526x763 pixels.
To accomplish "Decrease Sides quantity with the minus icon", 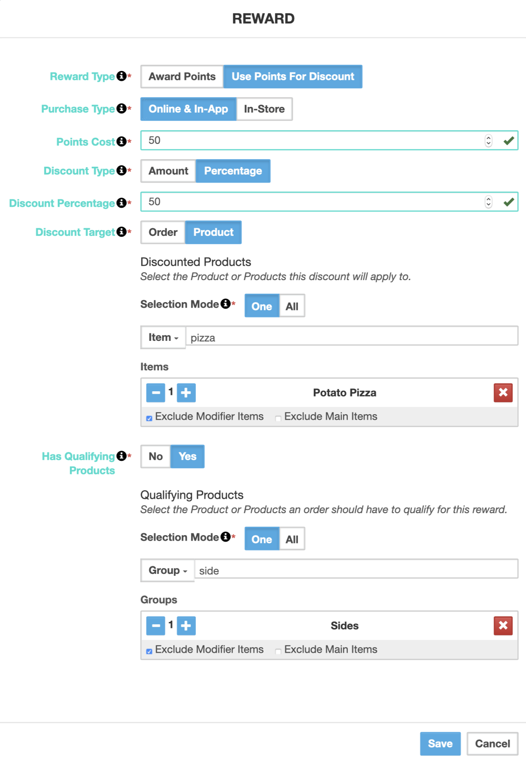I will click(x=155, y=626).
